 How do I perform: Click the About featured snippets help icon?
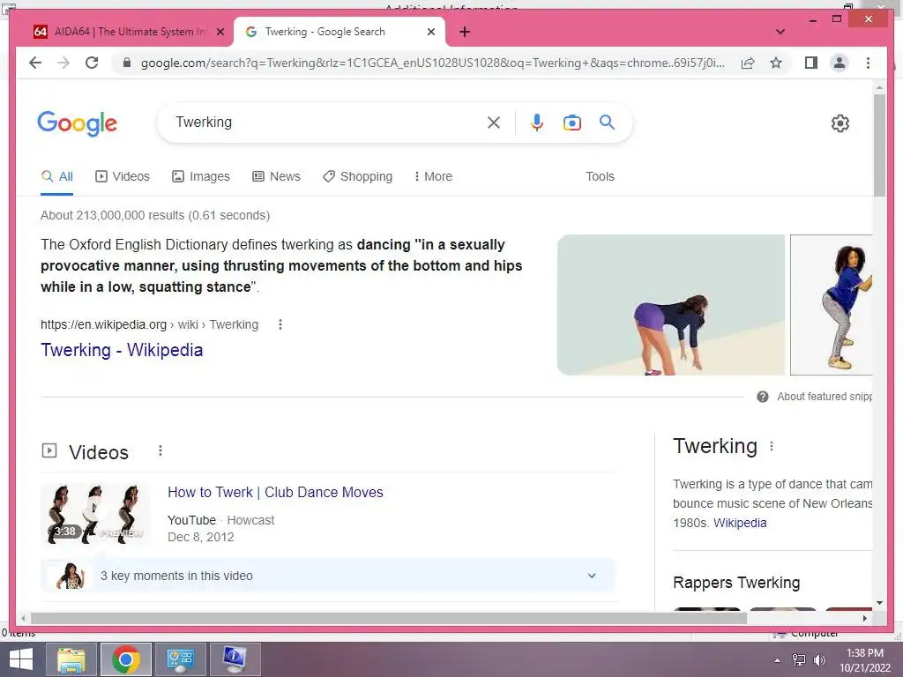[x=763, y=397]
